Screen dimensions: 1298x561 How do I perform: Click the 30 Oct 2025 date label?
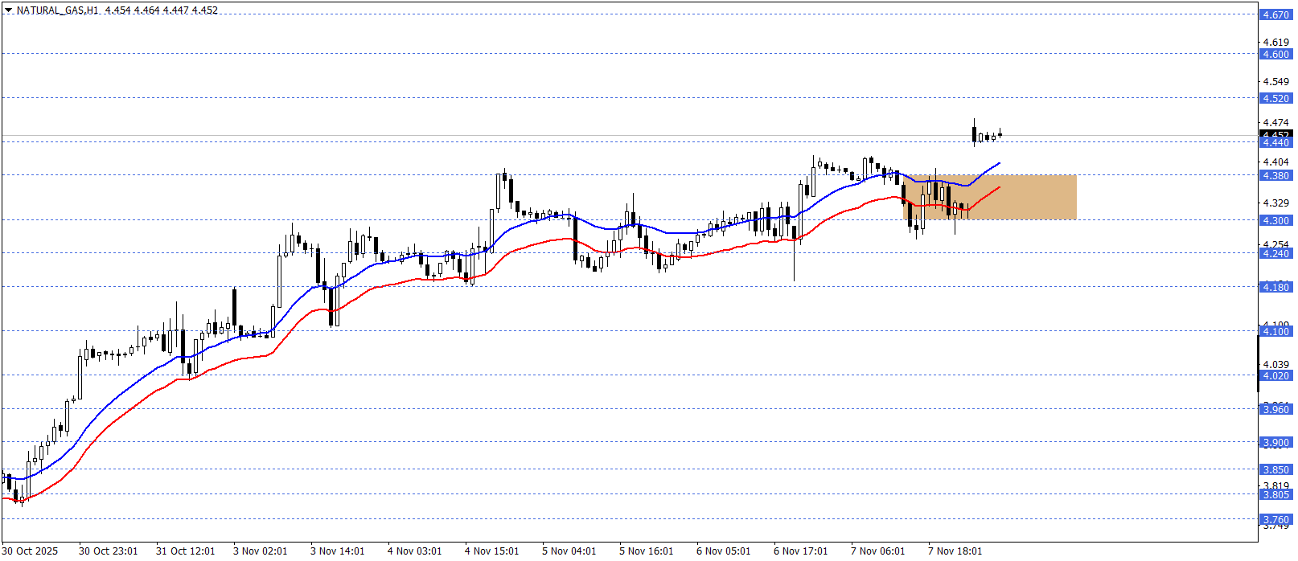pyautogui.click(x=31, y=551)
